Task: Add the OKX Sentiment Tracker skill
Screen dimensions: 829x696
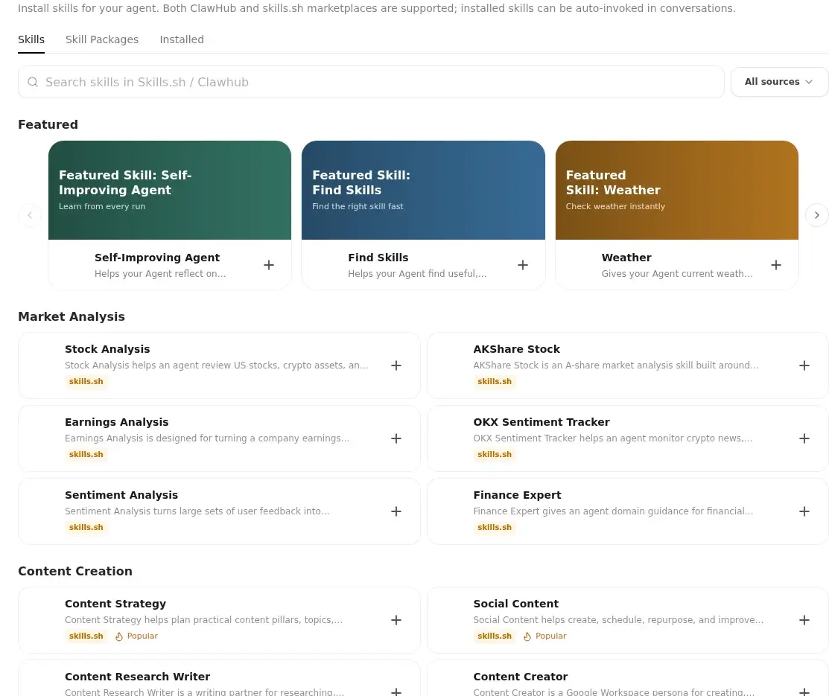Action: tap(804, 438)
